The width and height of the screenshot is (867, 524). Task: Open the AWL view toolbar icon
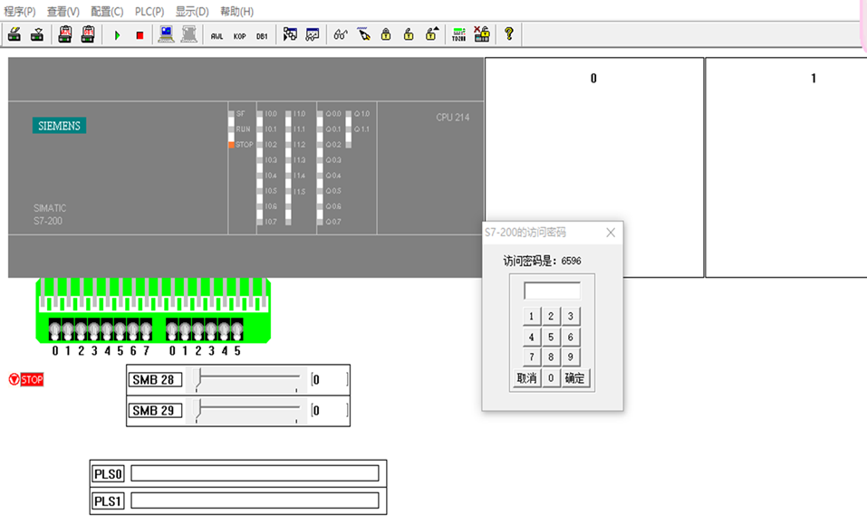(217, 35)
